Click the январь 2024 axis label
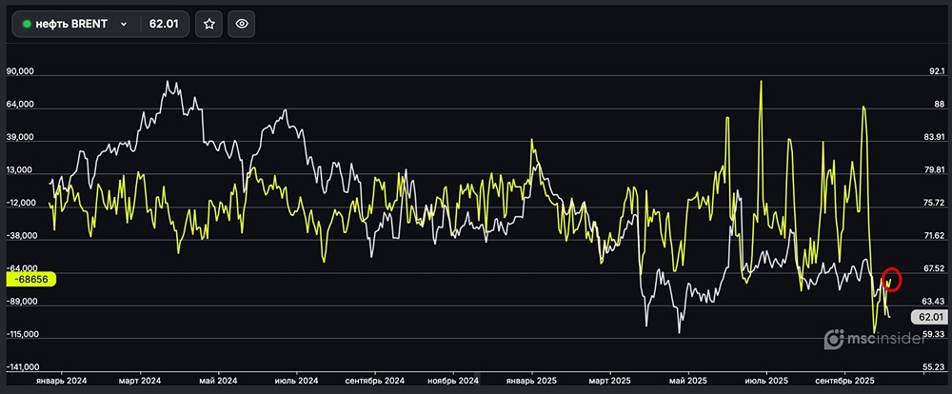Screen dimensions: 952x394 point(61,382)
